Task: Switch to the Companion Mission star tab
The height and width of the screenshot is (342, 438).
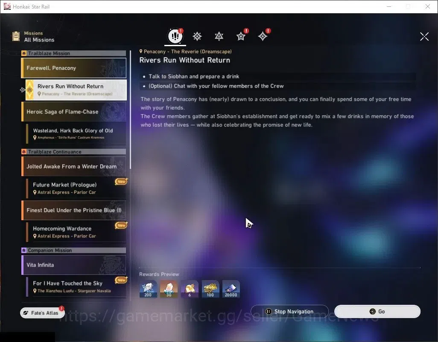Action: click(x=241, y=36)
